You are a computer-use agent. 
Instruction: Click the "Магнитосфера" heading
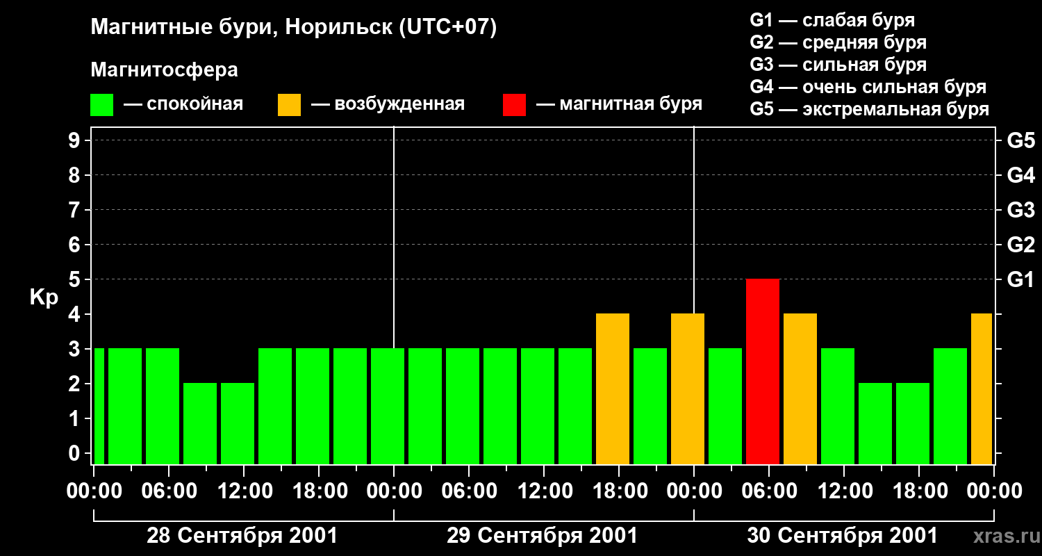[x=165, y=70]
